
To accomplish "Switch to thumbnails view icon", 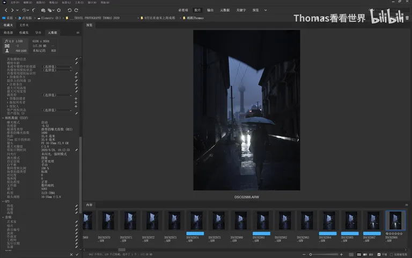I will (359, 255).
